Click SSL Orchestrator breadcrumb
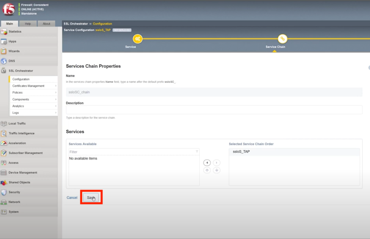370x239 pixels. (76, 24)
